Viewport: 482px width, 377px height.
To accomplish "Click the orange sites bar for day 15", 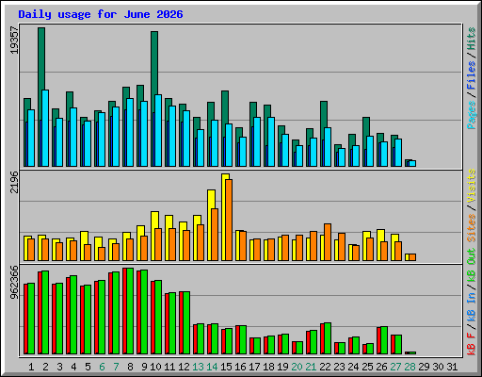I will 229,220.
